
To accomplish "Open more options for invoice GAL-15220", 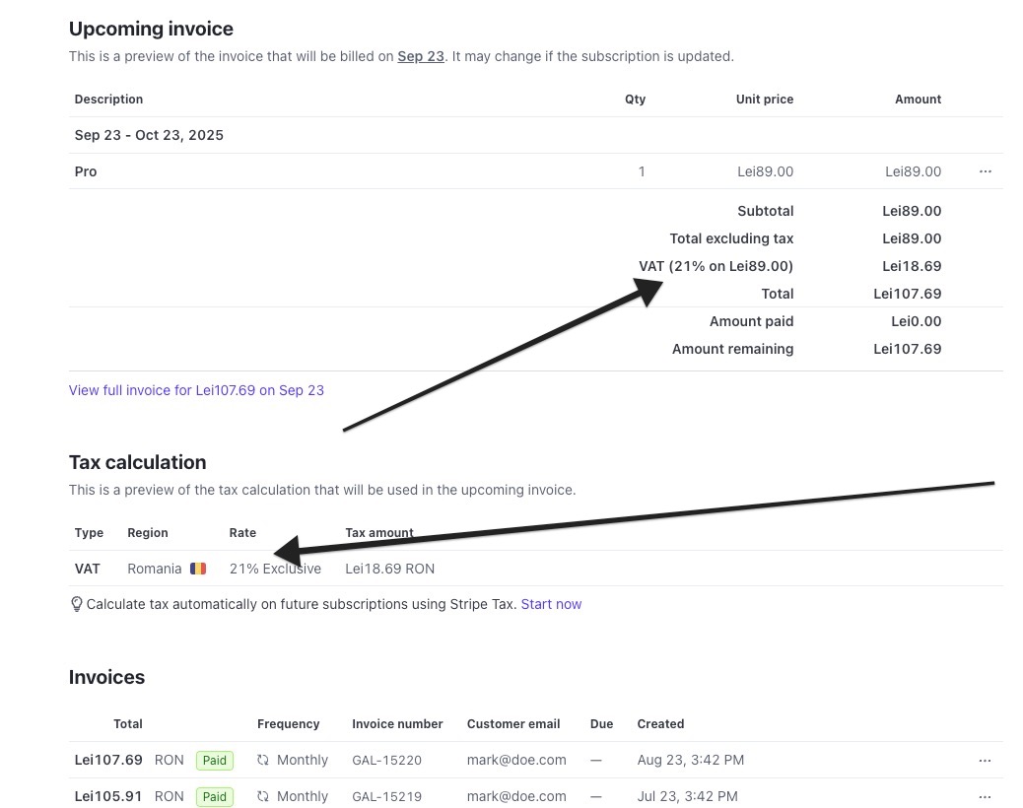I will click(x=985, y=761).
